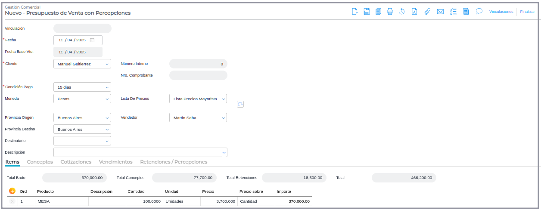Send by email using the envelope icon
This screenshot has width=541, height=210.
pyautogui.click(x=440, y=12)
